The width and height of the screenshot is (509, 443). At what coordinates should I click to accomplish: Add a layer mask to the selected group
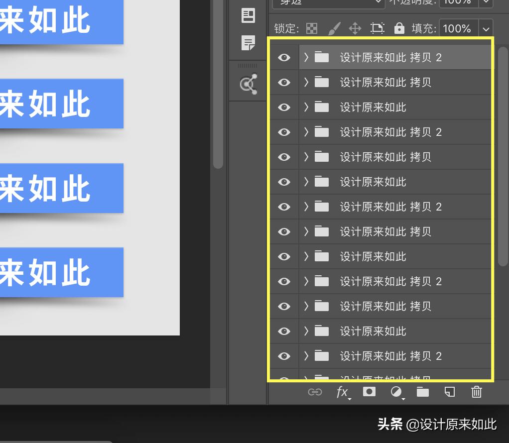369,392
